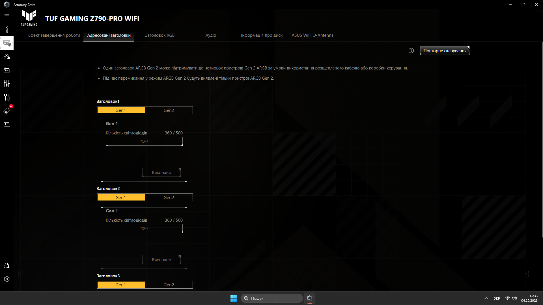
Task: Open the Tools wrench icon
Action: (x=7, y=97)
